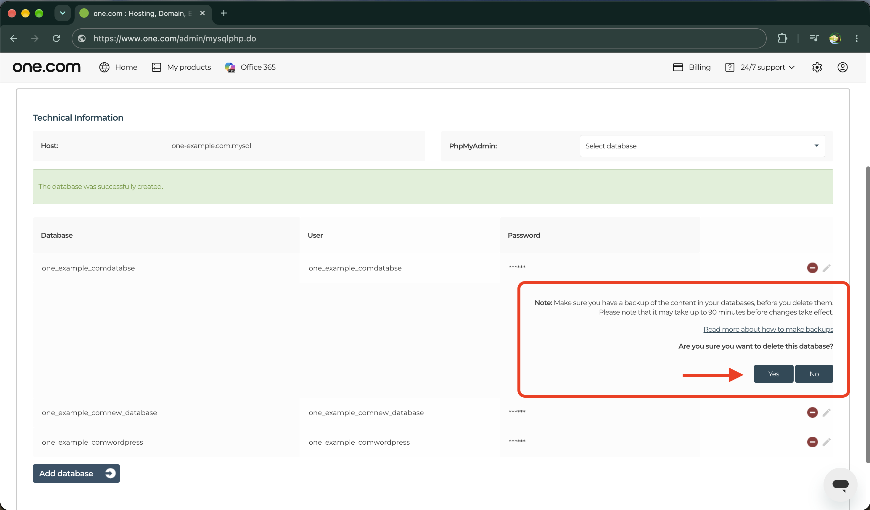
Task: Edit the one_example_comnew_database entry
Action: [x=826, y=412]
